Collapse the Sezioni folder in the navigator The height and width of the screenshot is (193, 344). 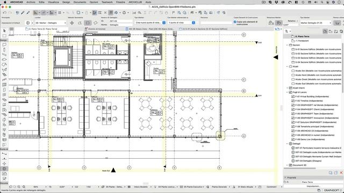[287, 45]
